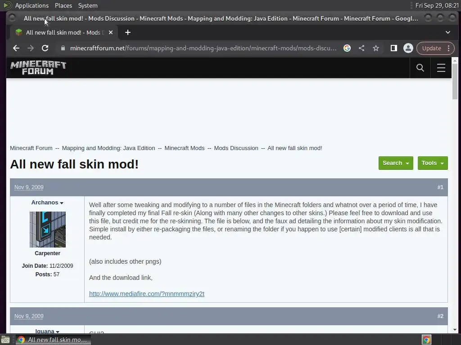Expand the green Tools dropdown button
The width and height of the screenshot is (461, 345).
[433, 163]
